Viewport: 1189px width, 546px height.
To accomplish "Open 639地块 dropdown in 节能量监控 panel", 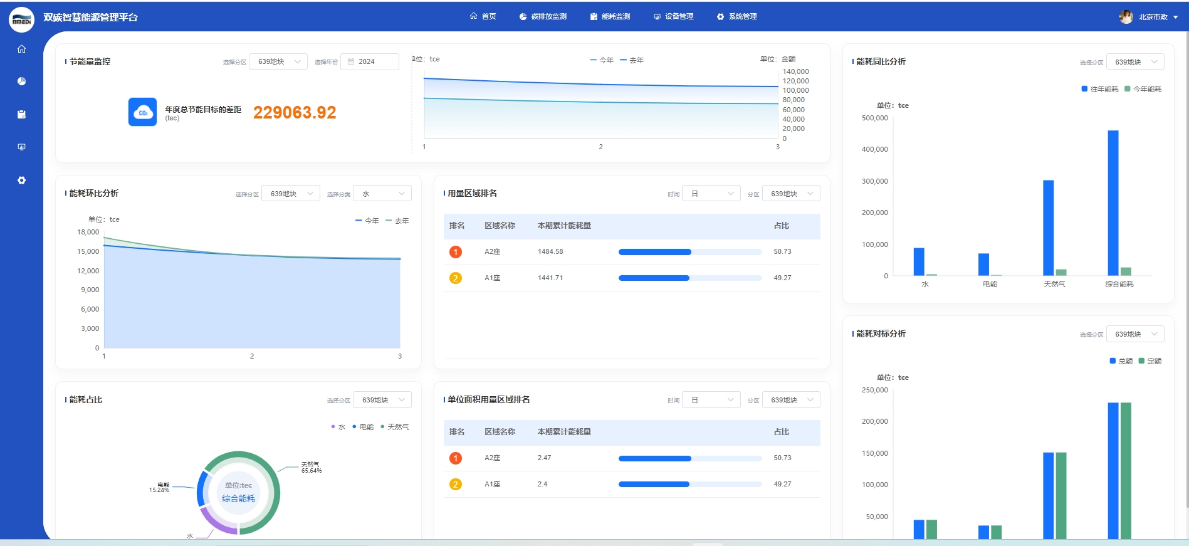I will coord(278,61).
